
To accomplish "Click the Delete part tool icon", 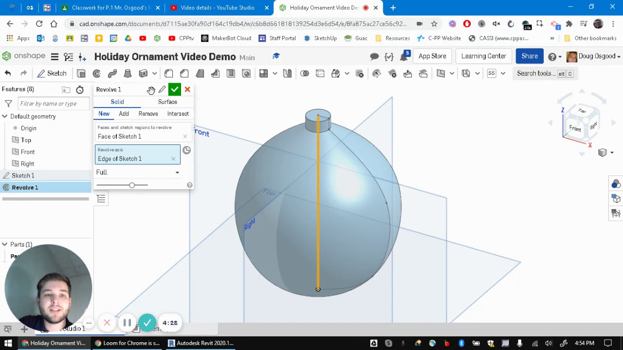I will click(x=360, y=73).
